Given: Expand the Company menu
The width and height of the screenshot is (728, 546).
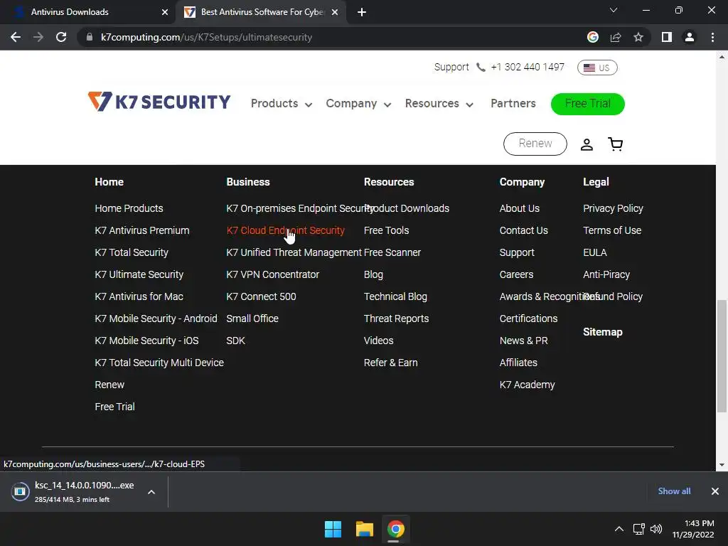Looking at the screenshot, I should coord(358,104).
